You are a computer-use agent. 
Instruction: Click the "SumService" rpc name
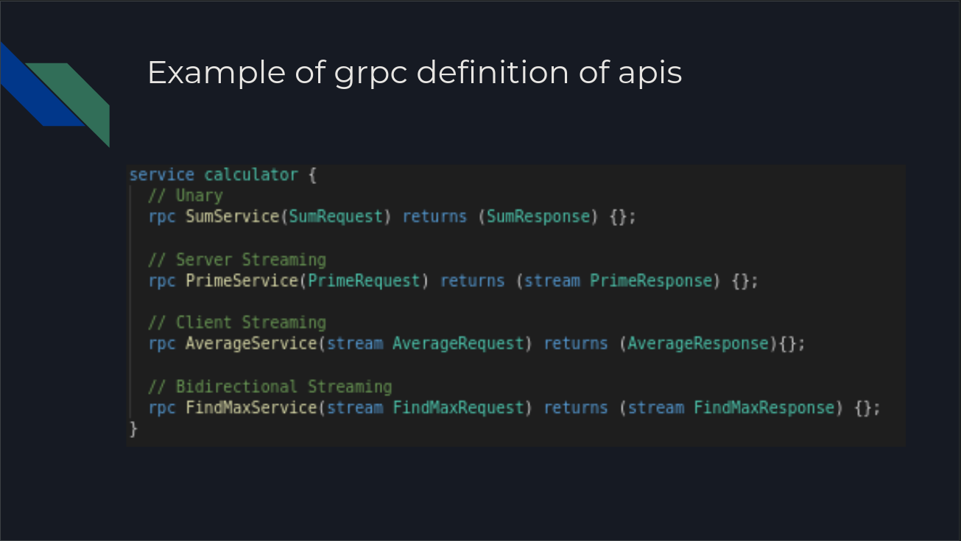tap(233, 217)
